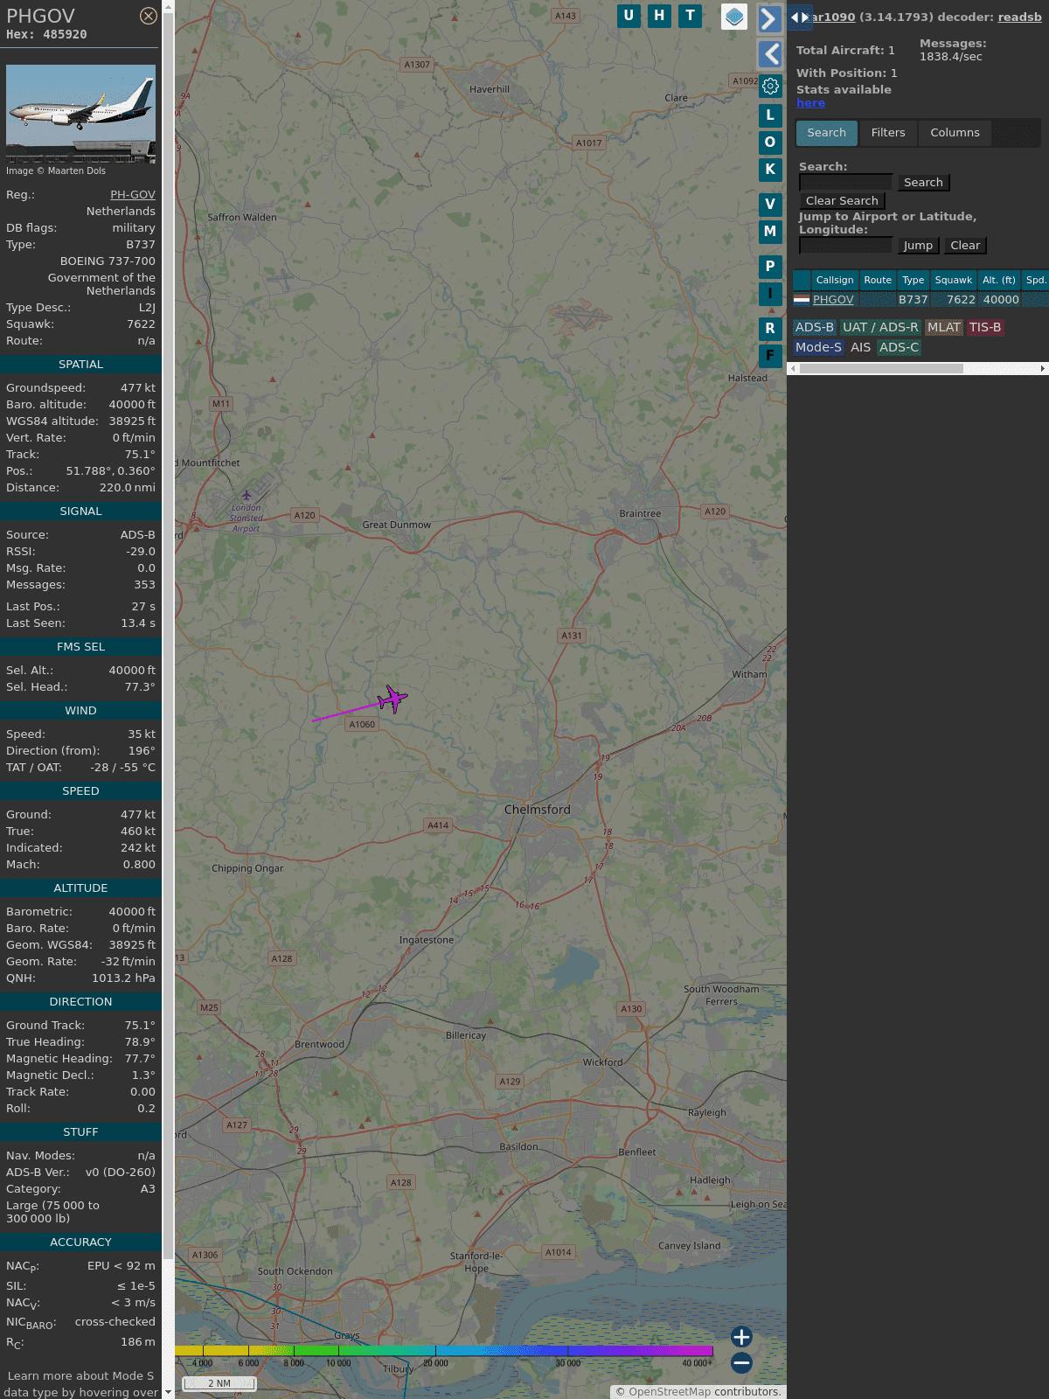Click the B737 type cell in table
Image resolution: width=1049 pixels, height=1399 pixels.
click(913, 300)
